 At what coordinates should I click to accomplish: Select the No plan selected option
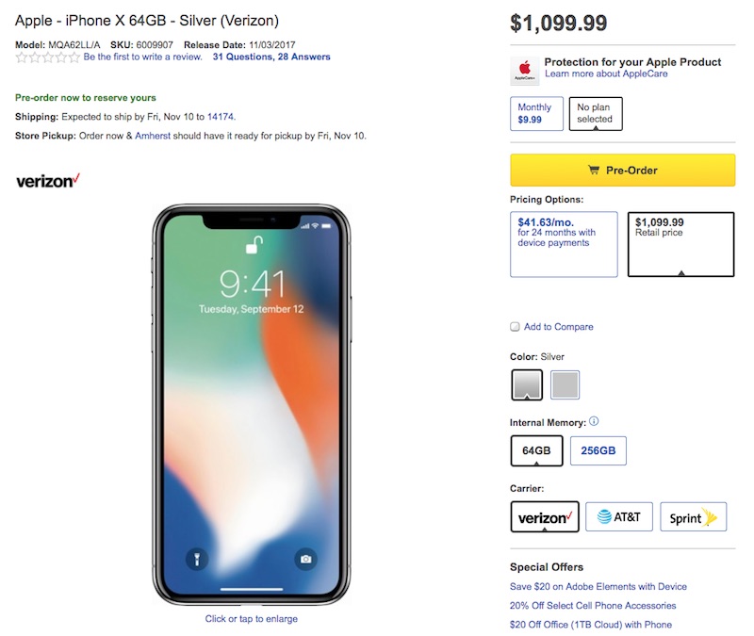coord(595,114)
